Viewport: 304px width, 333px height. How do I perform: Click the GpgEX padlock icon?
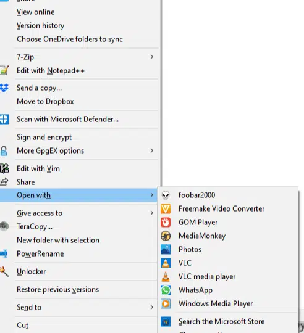4,151
